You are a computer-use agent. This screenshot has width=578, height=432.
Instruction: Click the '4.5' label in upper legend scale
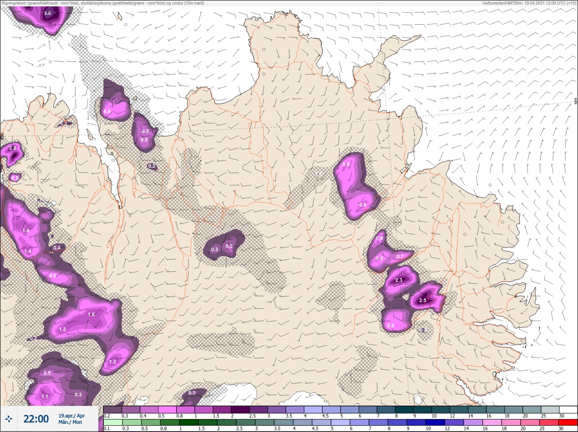[326, 416]
